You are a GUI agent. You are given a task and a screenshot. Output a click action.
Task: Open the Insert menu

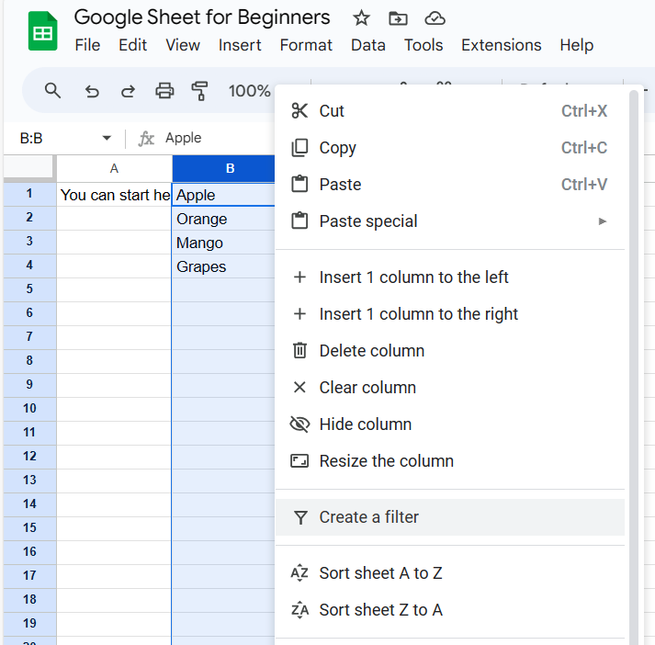point(240,45)
